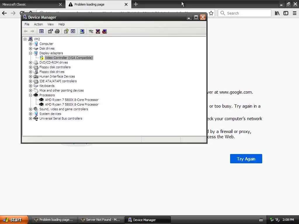Select the Keyboards tree item
The height and width of the screenshot is (224, 299).
[47, 86]
